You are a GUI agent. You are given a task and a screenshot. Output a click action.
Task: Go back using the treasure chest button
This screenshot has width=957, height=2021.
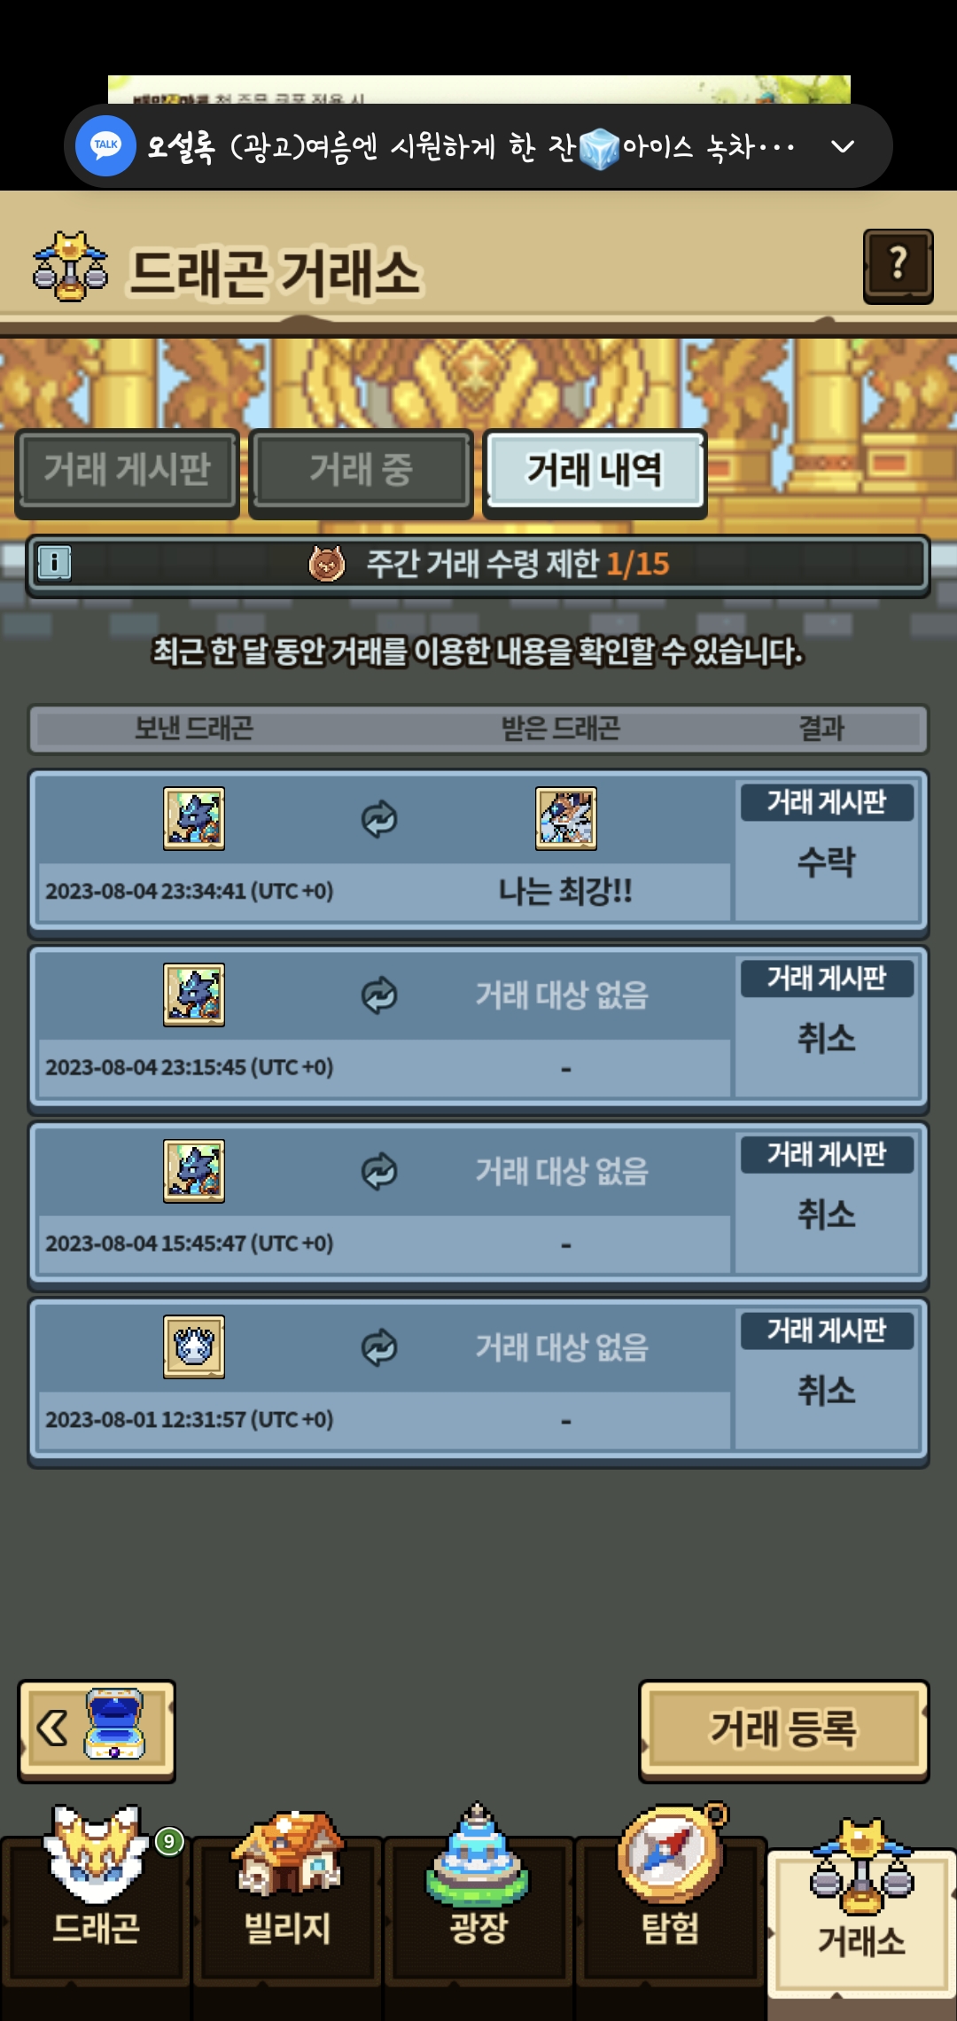[x=97, y=1729]
